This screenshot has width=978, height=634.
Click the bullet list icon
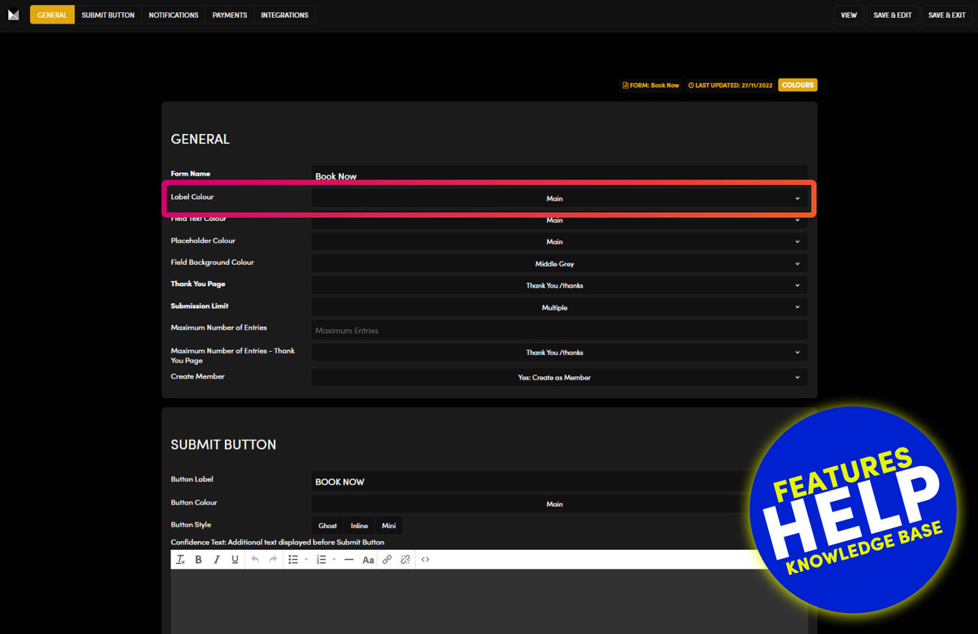tap(293, 559)
